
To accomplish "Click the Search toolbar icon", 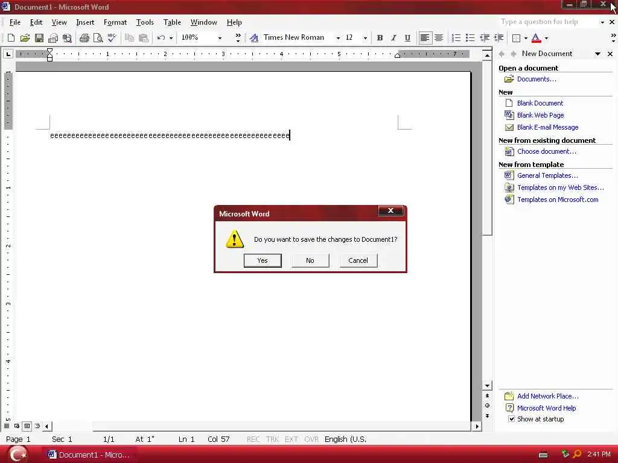I will click(x=68, y=38).
